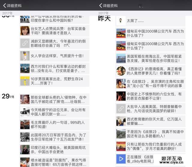Tap the back arrow in the left header
The height and width of the screenshot is (167, 192).
(4, 6)
